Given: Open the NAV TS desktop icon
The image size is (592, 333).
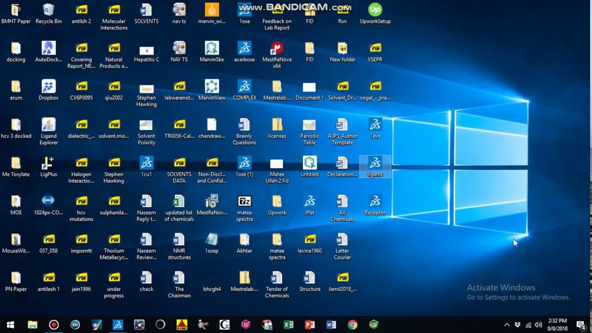Looking at the screenshot, I should tap(179, 52).
